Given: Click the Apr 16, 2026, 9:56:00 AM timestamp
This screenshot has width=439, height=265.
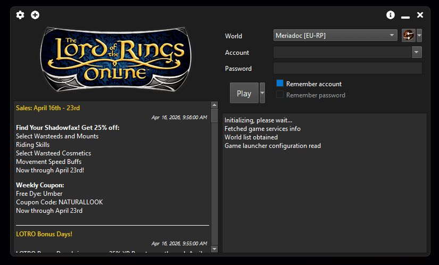Looking at the screenshot, I should 179,118.
